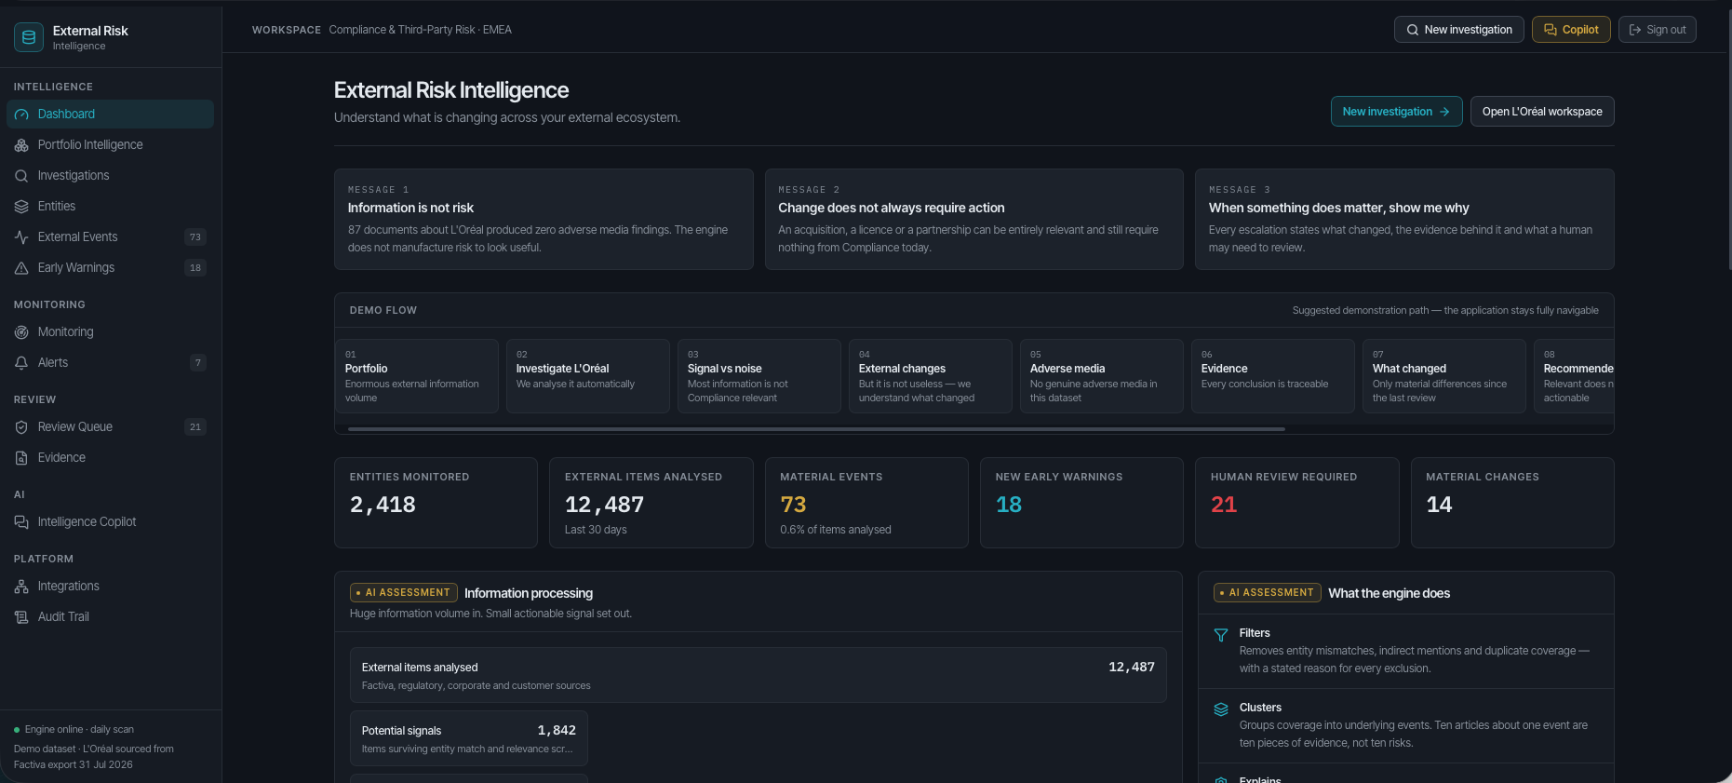Click the Alerts bell icon
The height and width of the screenshot is (783, 1732).
tap(21, 363)
